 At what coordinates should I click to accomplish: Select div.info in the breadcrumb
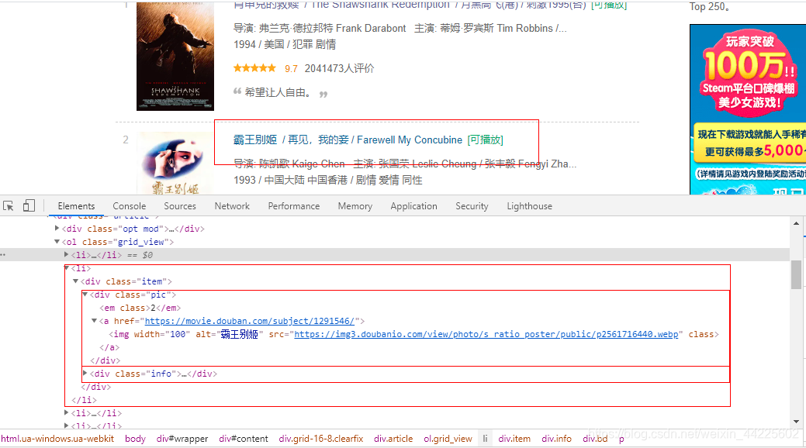tap(556, 439)
